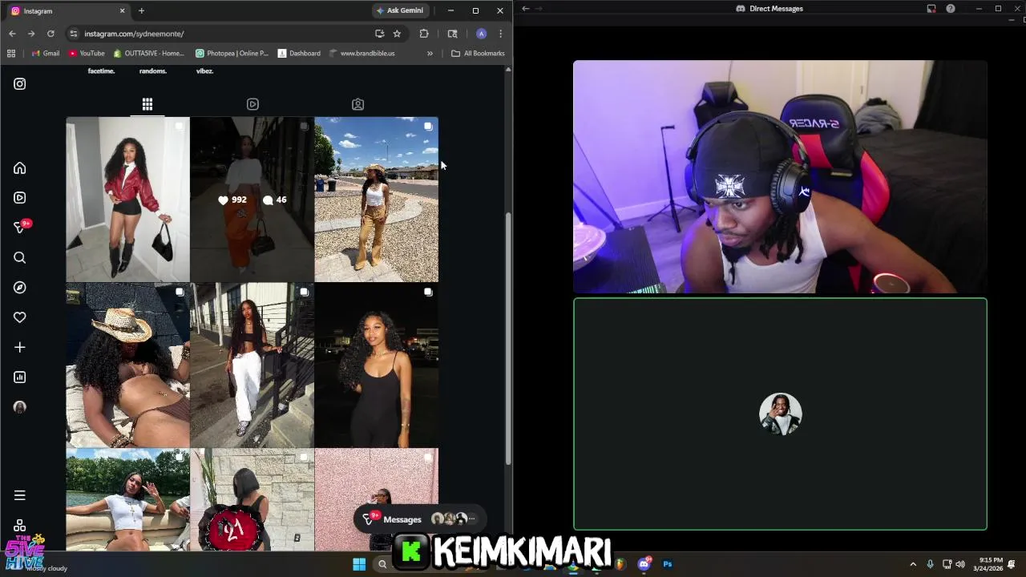Open the Photopea bookmark
Image resolution: width=1026 pixels, height=577 pixels.
pyautogui.click(x=232, y=54)
